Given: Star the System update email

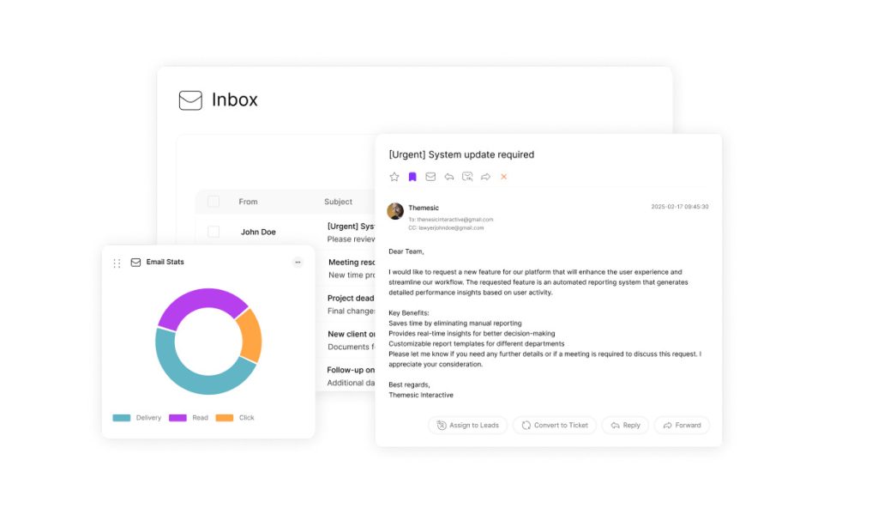Looking at the screenshot, I should [x=394, y=177].
